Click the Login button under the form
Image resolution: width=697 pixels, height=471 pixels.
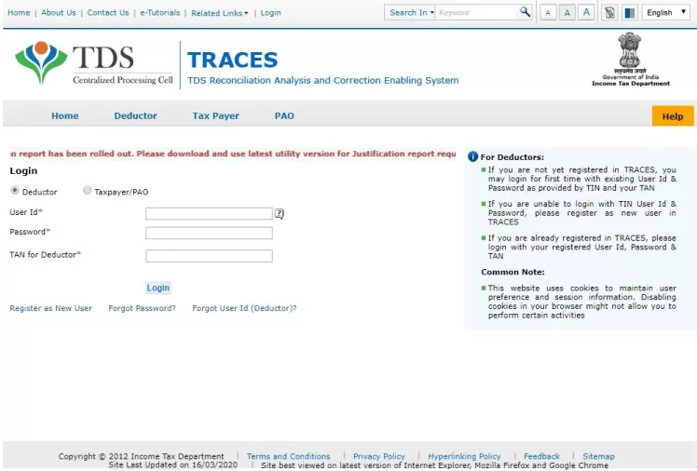pyautogui.click(x=158, y=288)
